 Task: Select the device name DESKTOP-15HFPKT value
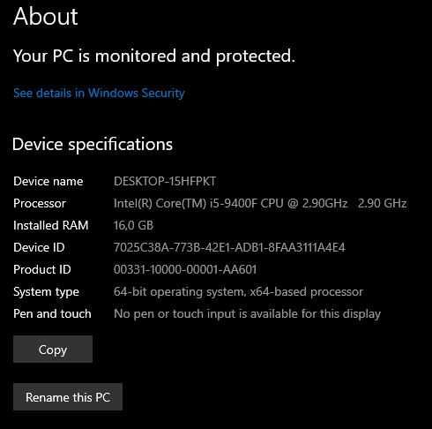pos(165,181)
